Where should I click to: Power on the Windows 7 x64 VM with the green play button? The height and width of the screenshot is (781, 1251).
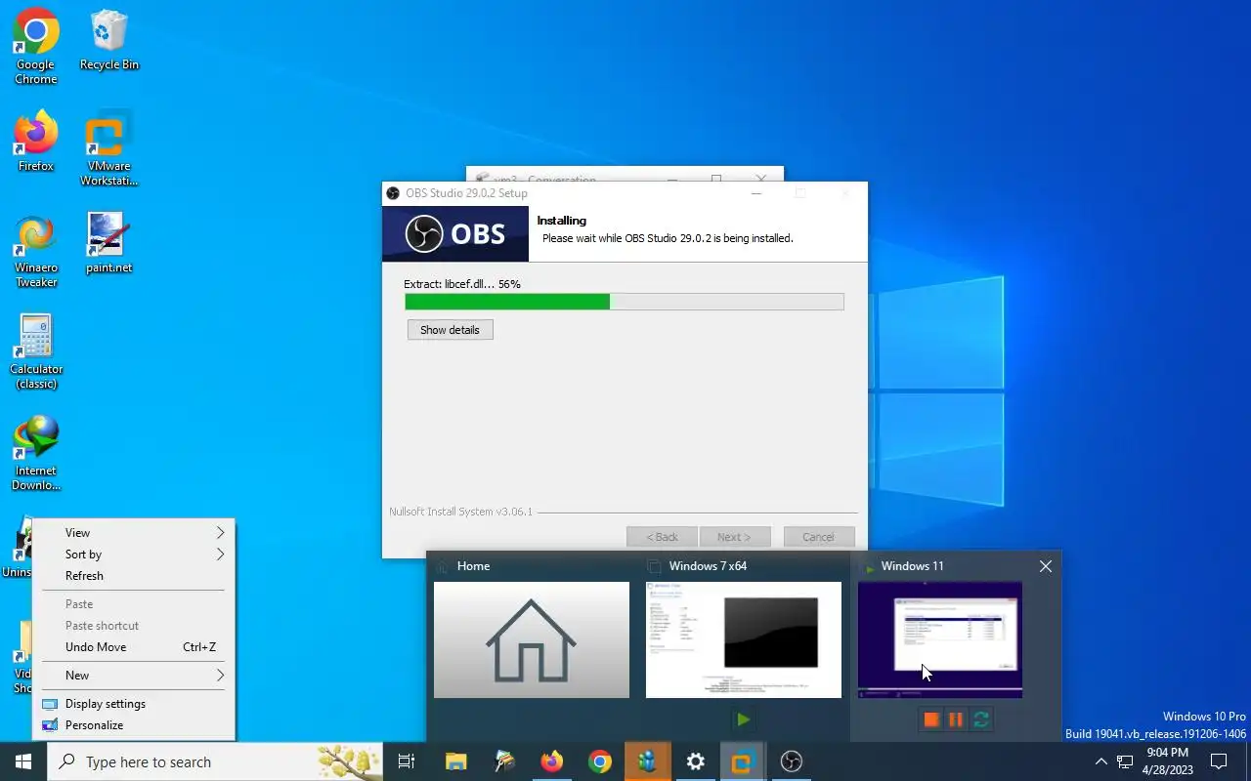[x=744, y=719]
